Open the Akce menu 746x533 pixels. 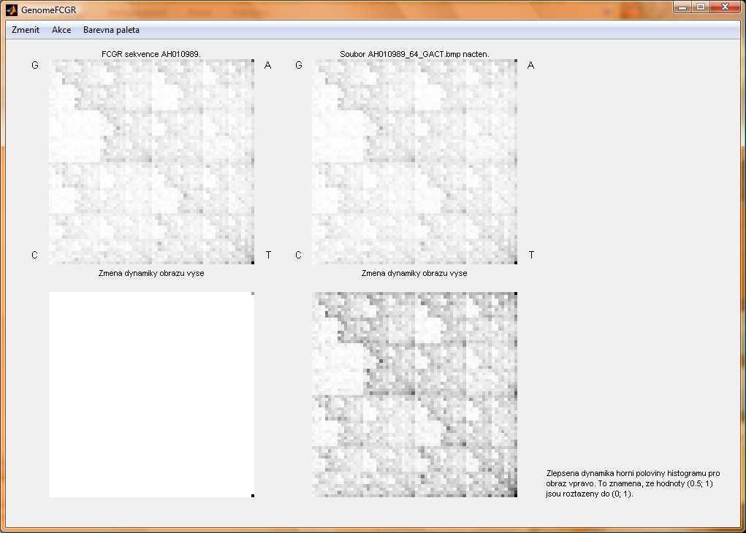coord(61,30)
